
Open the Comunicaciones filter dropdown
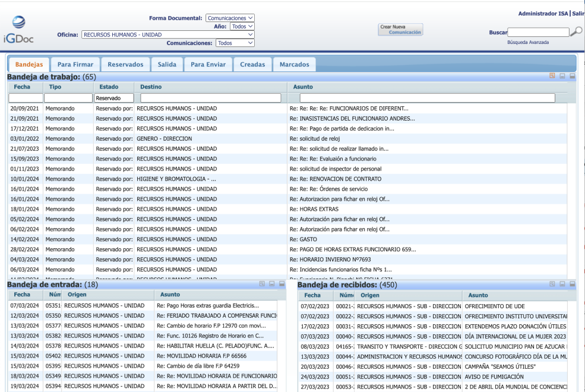coord(235,43)
